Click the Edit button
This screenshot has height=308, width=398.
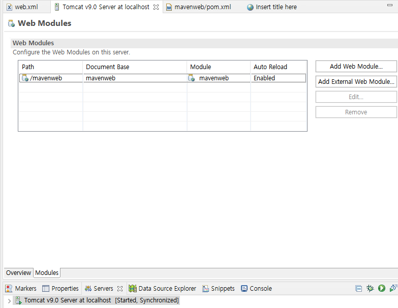coord(356,97)
